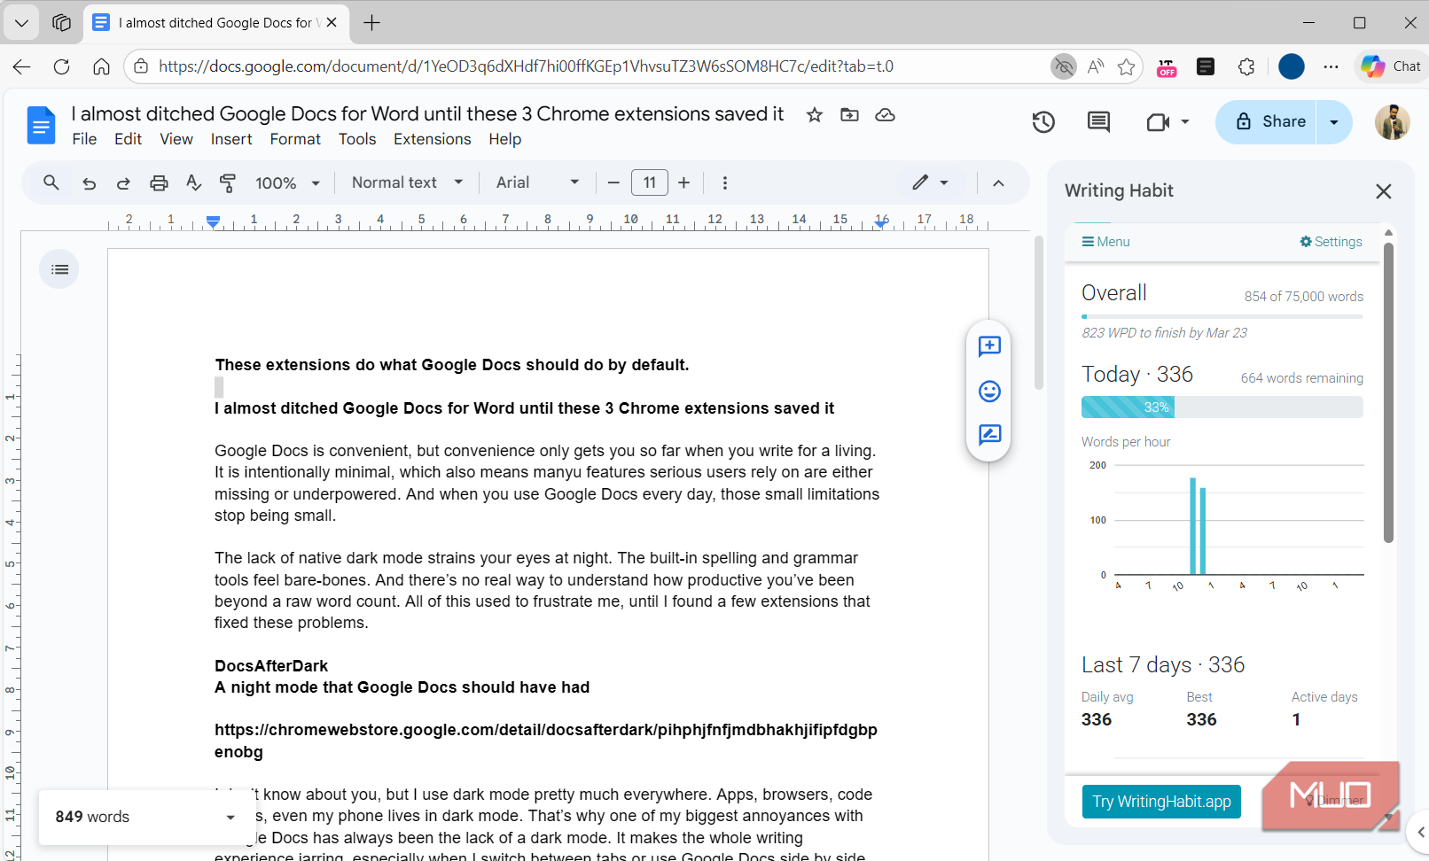Open the File menu
This screenshot has height=861, width=1429.
[x=84, y=139]
